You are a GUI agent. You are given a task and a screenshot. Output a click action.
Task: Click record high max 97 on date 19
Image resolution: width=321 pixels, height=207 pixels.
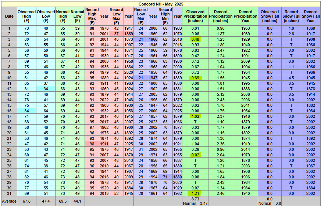tap(92, 127)
